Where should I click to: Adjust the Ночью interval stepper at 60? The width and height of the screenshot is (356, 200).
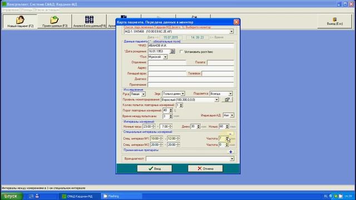point(227,127)
